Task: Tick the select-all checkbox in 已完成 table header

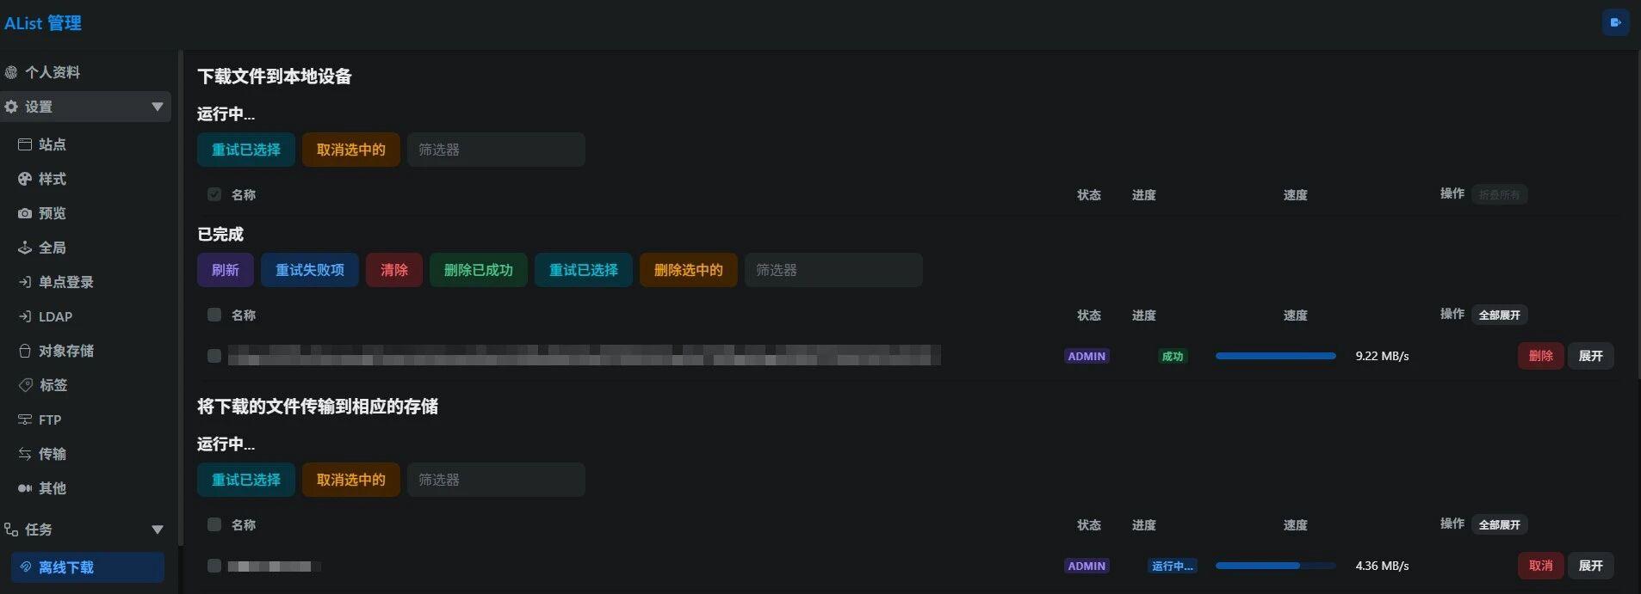Action: pyautogui.click(x=214, y=315)
